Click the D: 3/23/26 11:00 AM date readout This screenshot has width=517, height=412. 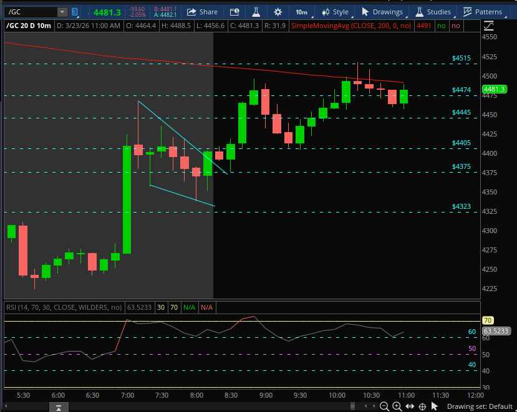(89, 26)
